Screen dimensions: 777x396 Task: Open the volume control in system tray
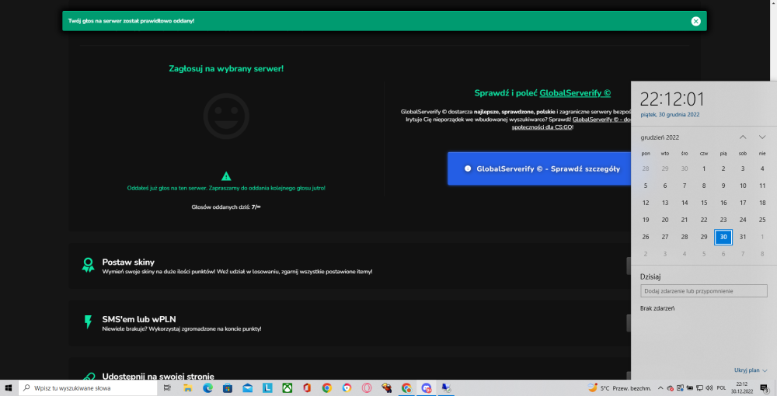pos(709,388)
